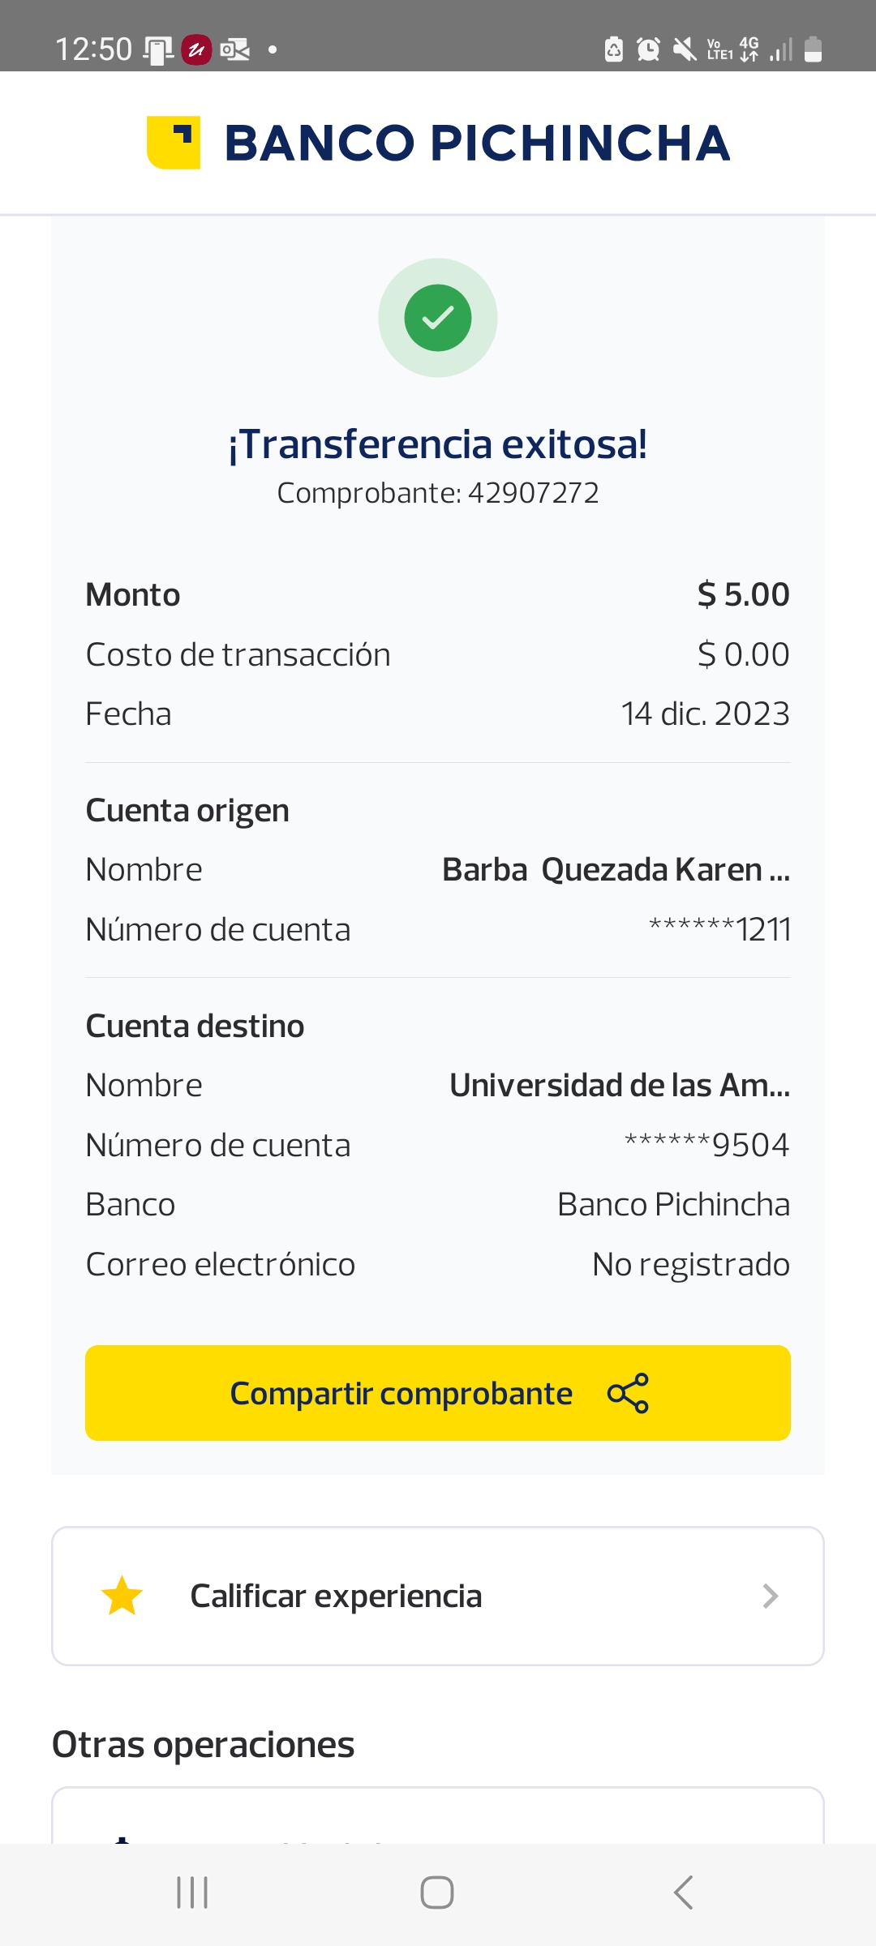Tap truncated destination name Universidad de las Am
The width and height of the screenshot is (876, 1946).
[620, 1085]
